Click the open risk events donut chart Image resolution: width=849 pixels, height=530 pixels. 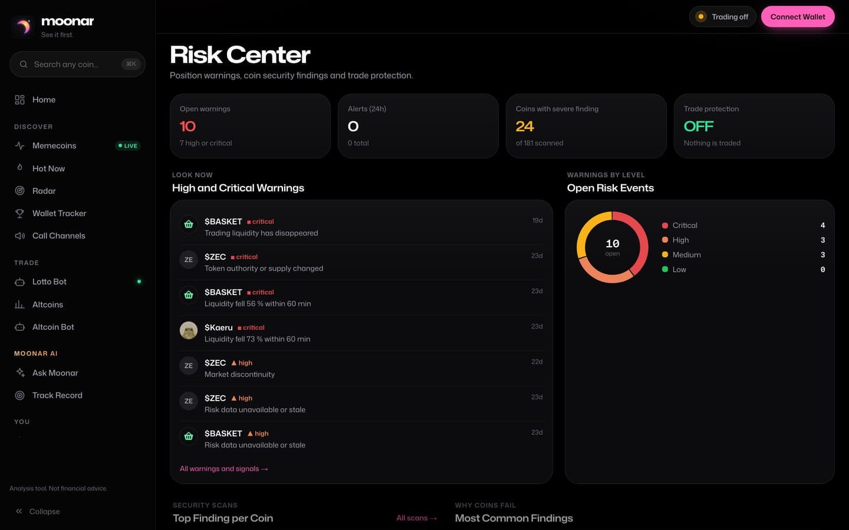click(x=613, y=247)
